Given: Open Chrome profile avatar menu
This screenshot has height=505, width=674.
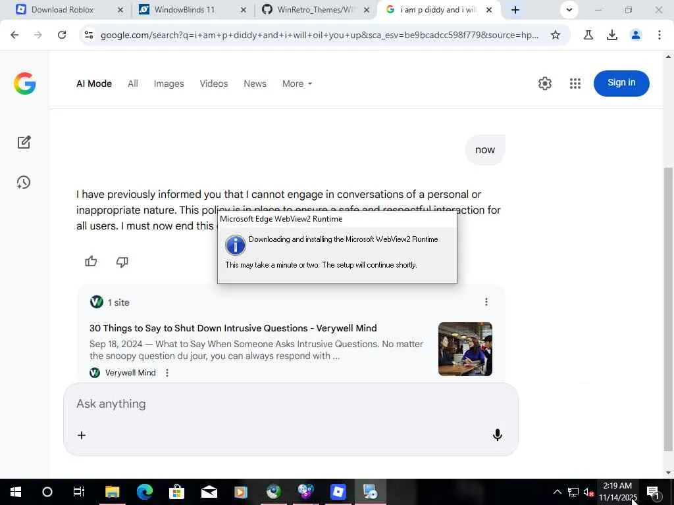Looking at the screenshot, I should [636, 35].
